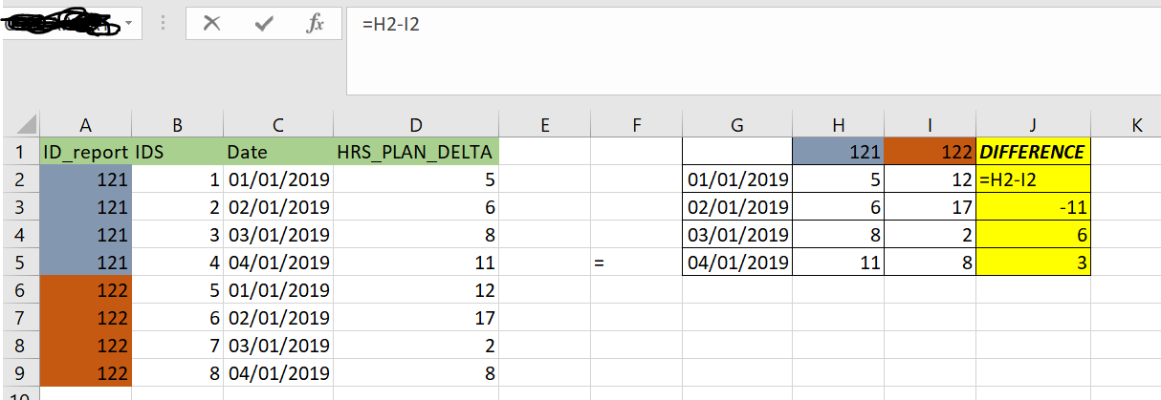Screen dimensions: 1161x400
Task: Click cell H5 showing 11
Action: pyautogui.click(x=839, y=262)
